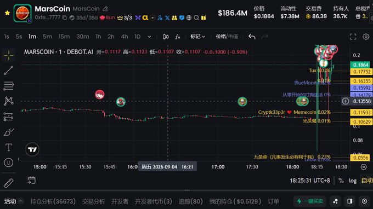Image resolution: width=373 pixels, height=209 pixels.
Task: Switch to the 1D timeframe
Action: pos(138,37)
